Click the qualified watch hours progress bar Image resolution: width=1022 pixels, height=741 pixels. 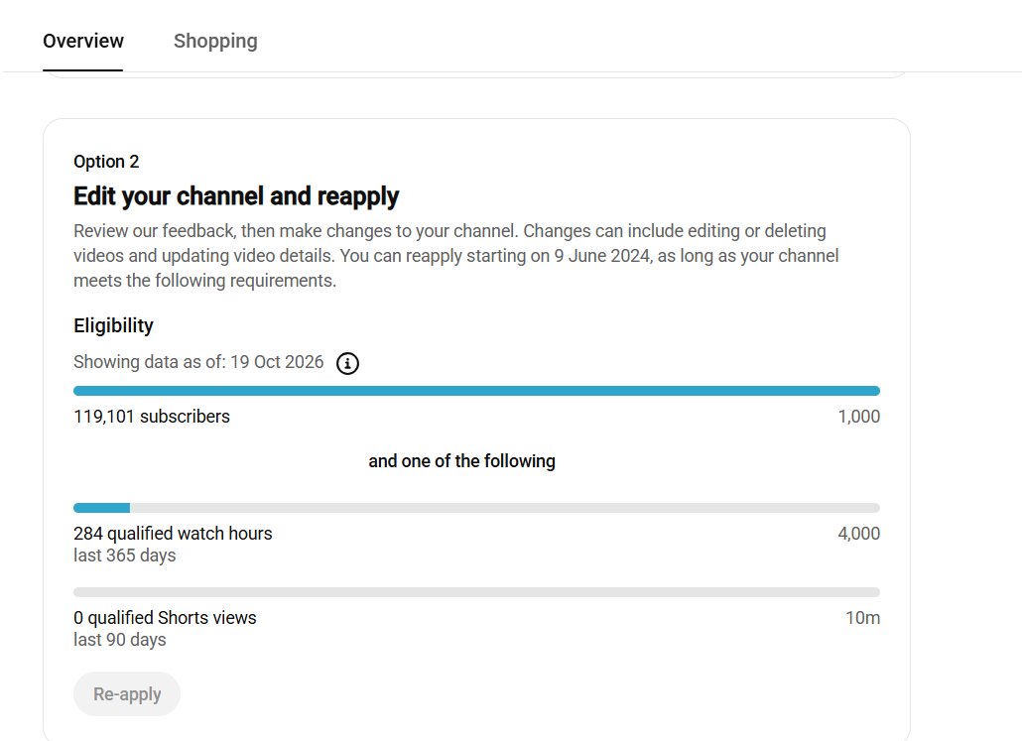[x=476, y=508]
